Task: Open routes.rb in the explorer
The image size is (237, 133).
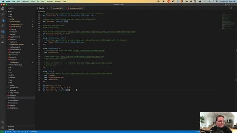Action: (x=14, y=60)
